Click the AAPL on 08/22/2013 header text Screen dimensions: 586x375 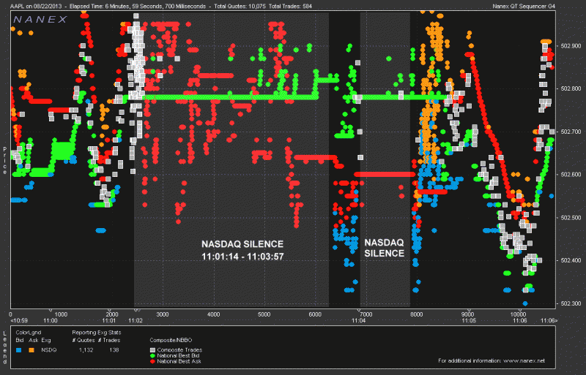[36, 6]
